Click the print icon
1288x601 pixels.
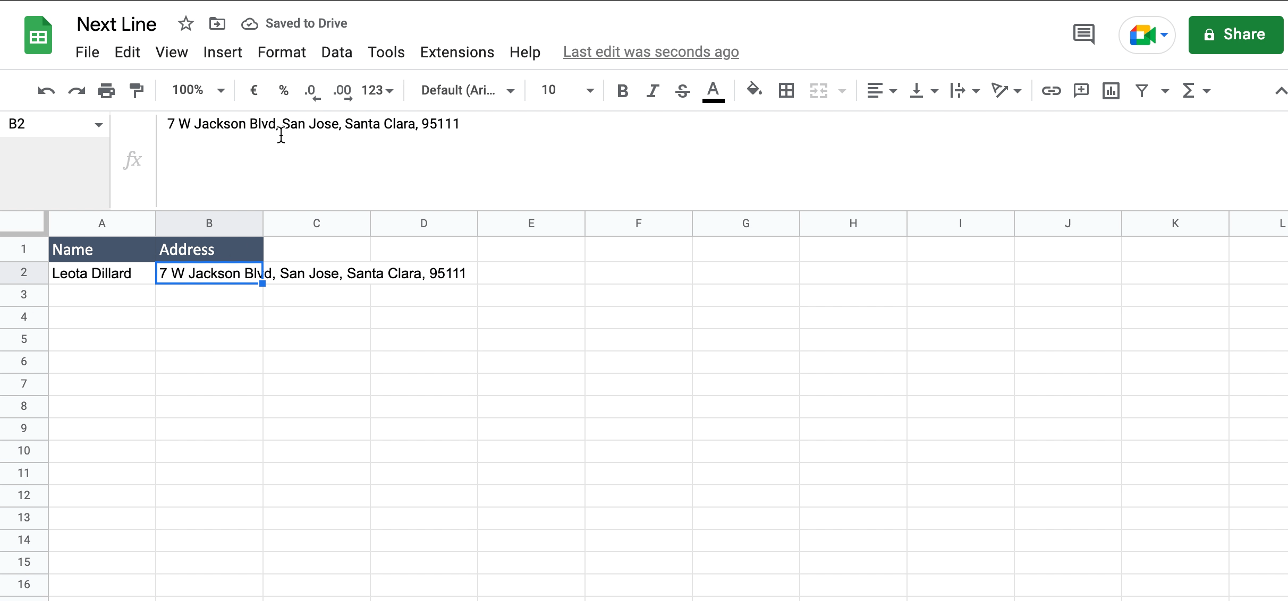pos(106,91)
